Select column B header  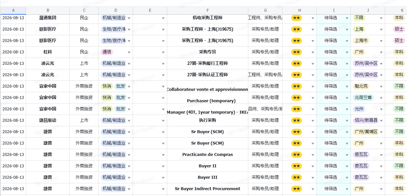(x=48, y=10)
